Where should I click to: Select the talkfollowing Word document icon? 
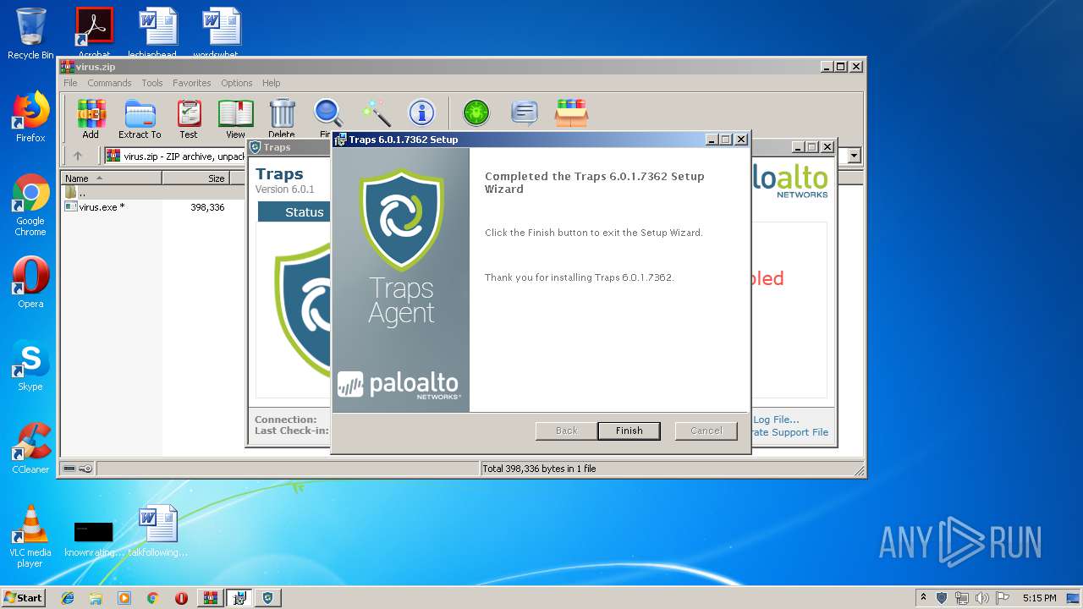point(158,530)
